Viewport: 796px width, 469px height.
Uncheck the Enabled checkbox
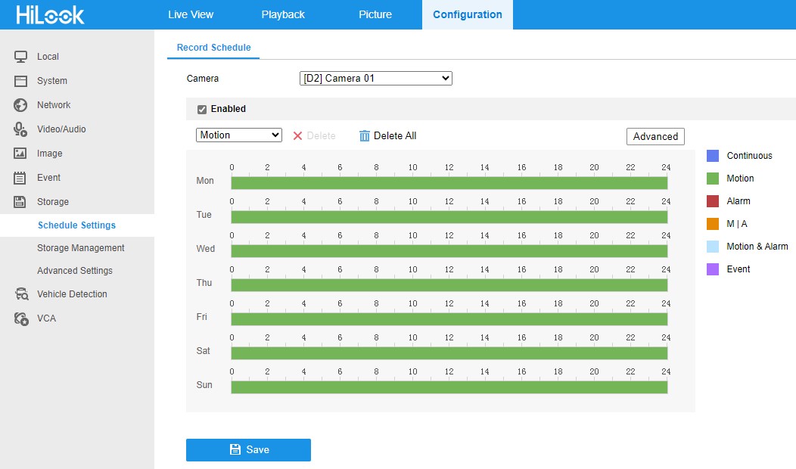[x=202, y=110]
